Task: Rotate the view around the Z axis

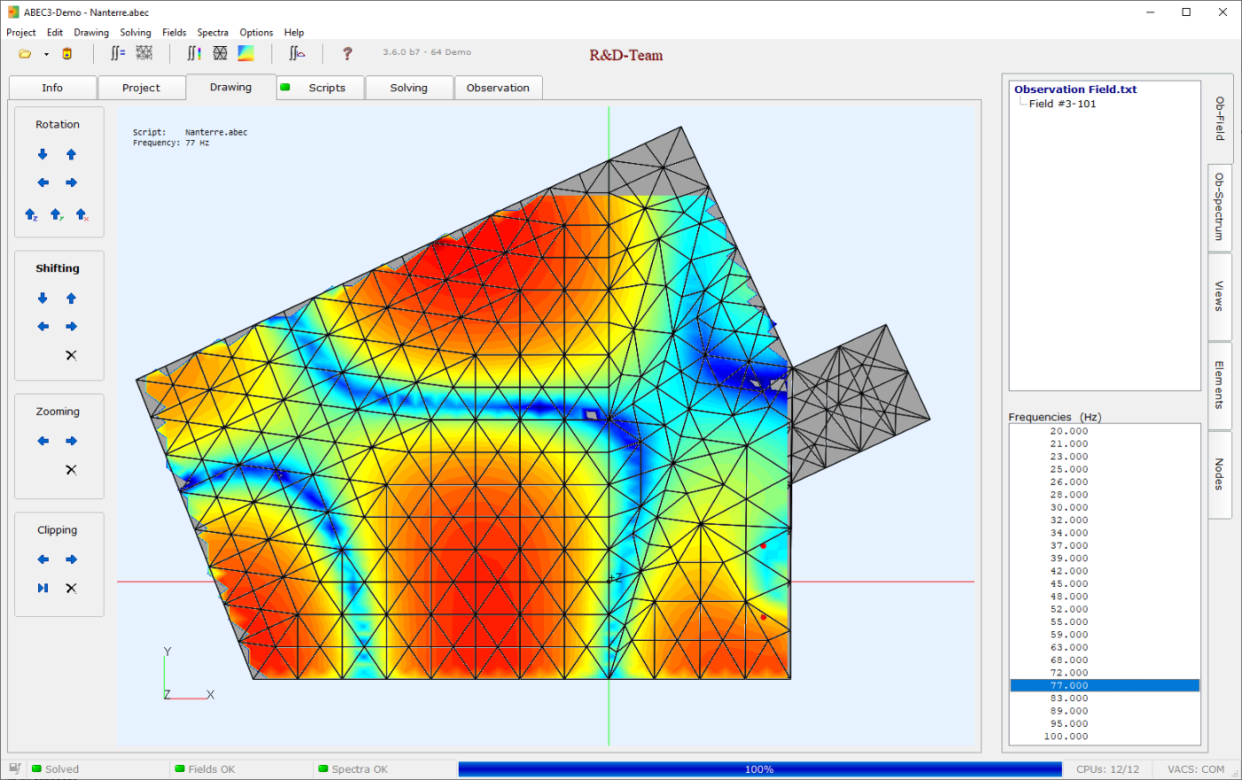Action: tap(31, 214)
